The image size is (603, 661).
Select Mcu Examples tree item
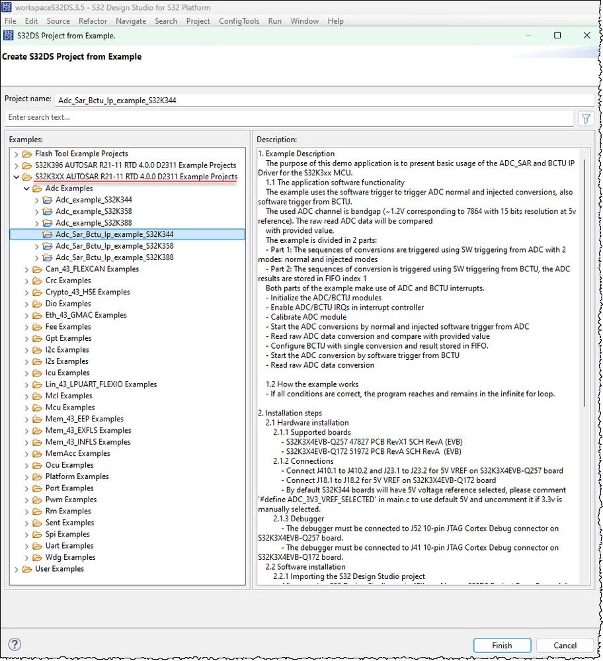70,408
